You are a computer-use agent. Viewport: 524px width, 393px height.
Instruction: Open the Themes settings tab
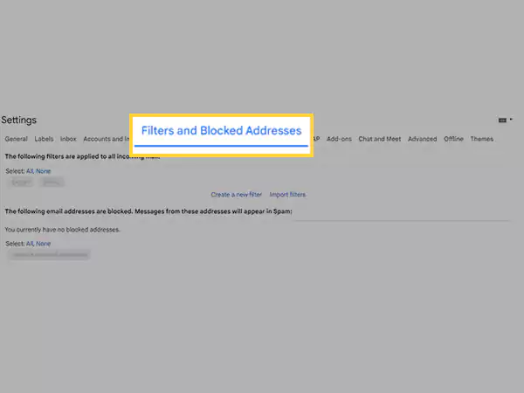[x=481, y=139]
